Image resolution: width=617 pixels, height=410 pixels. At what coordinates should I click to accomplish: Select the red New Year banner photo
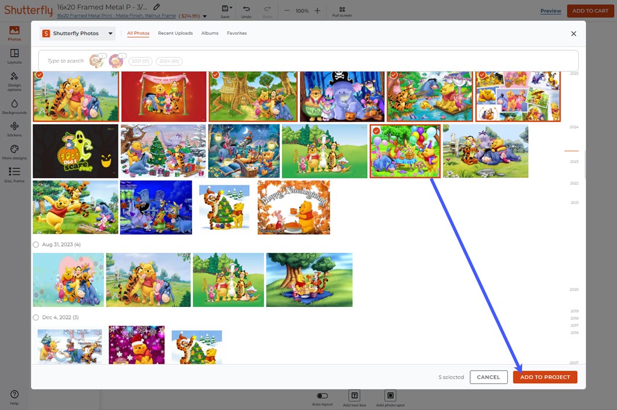tap(164, 96)
